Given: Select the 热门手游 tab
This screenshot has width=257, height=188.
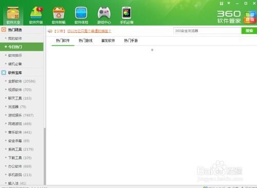Looking at the screenshot, I should coord(131,41).
